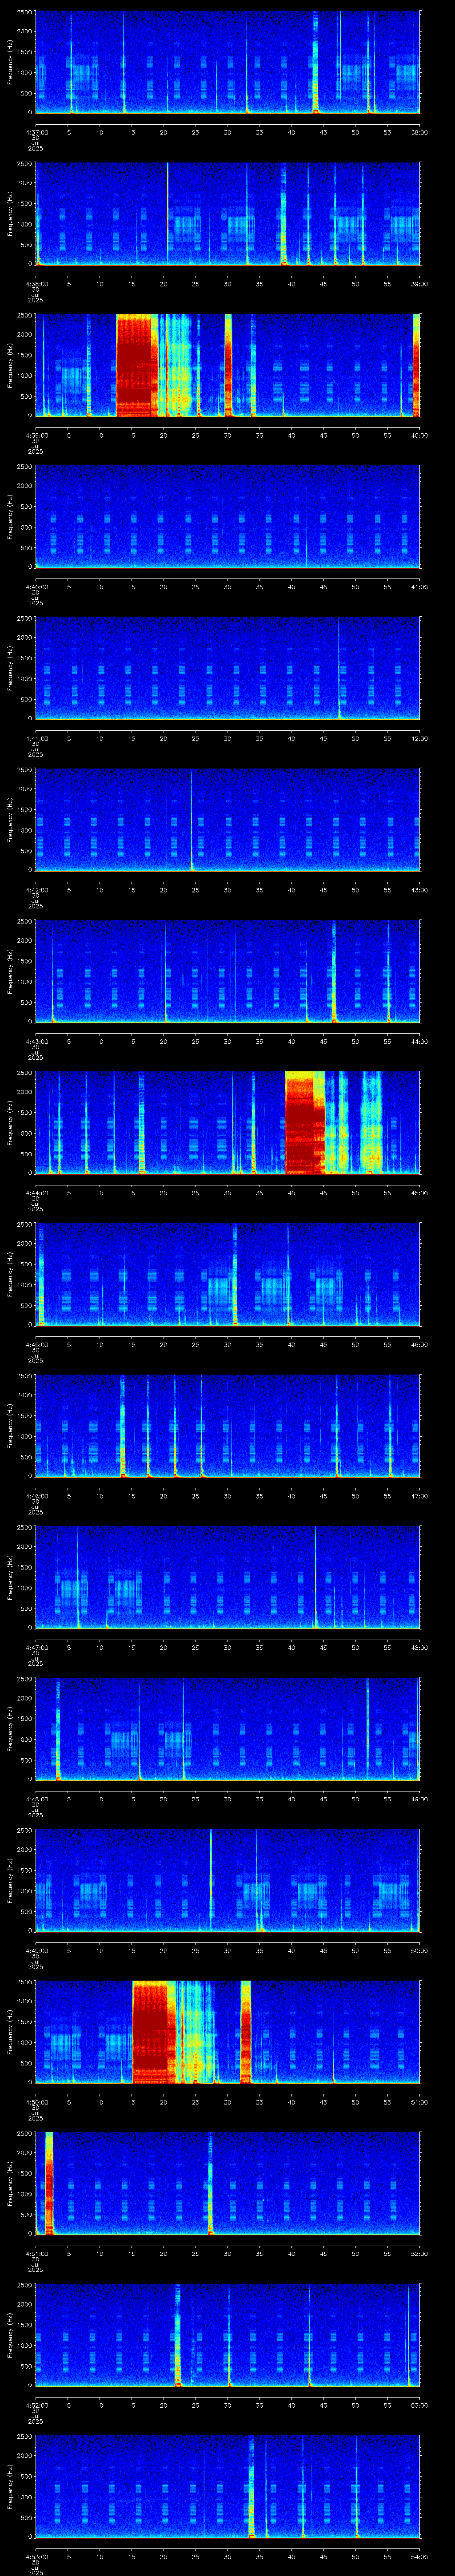Select the spectrogram panel beginning at 4:37:00
The height and width of the screenshot is (2576, 455).
(x=228, y=62)
